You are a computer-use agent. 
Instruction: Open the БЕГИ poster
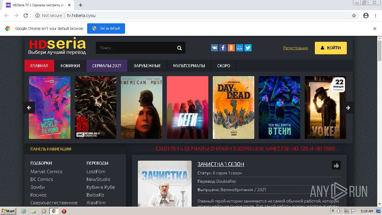187,107
